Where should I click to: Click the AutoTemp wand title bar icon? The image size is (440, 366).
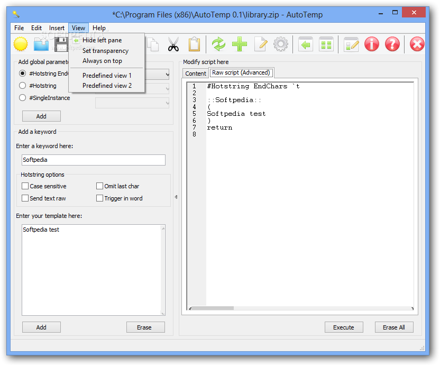[x=16, y=14]
